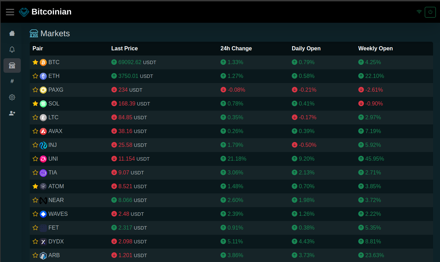Click the Bitcoinian logo icon
Screen dimensions: 440x262
tap(24, 12)
